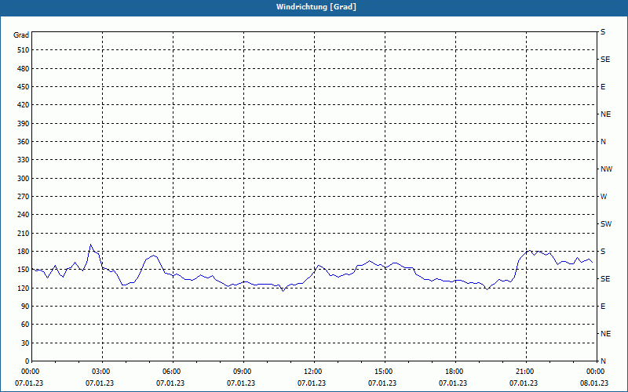Select the 06:00 time axis label

[172, 371]
